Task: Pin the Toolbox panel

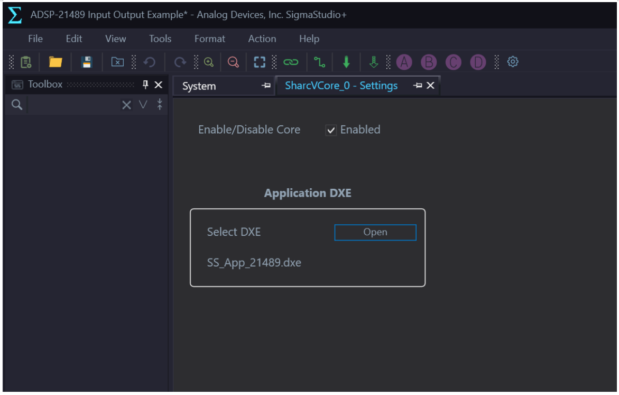Action: click(145, 85)
